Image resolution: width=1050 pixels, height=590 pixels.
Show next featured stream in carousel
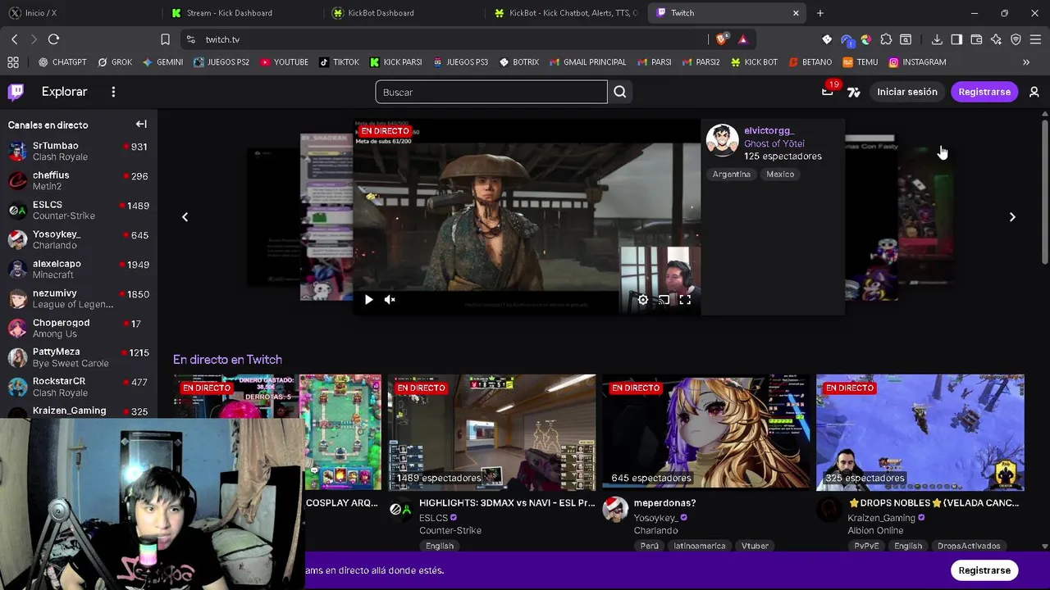1012,217
